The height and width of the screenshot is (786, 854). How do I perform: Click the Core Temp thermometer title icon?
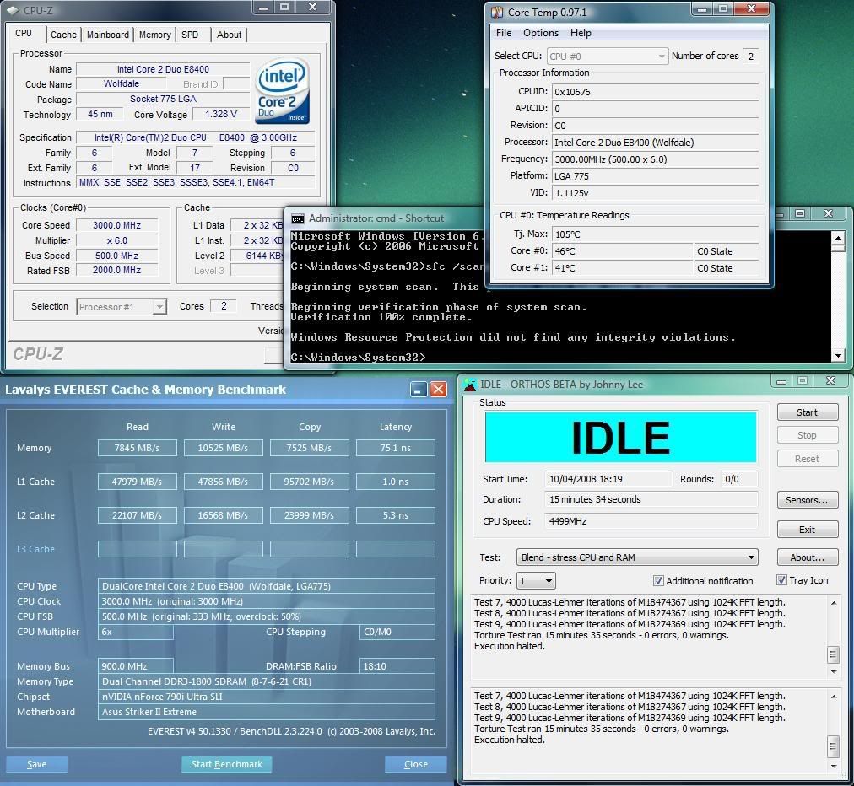pyautogui.click(x=496, y=12)
